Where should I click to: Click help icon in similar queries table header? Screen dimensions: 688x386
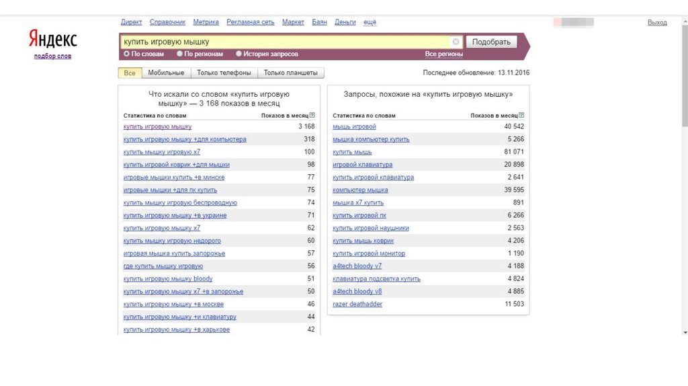(x=522, y=116)
